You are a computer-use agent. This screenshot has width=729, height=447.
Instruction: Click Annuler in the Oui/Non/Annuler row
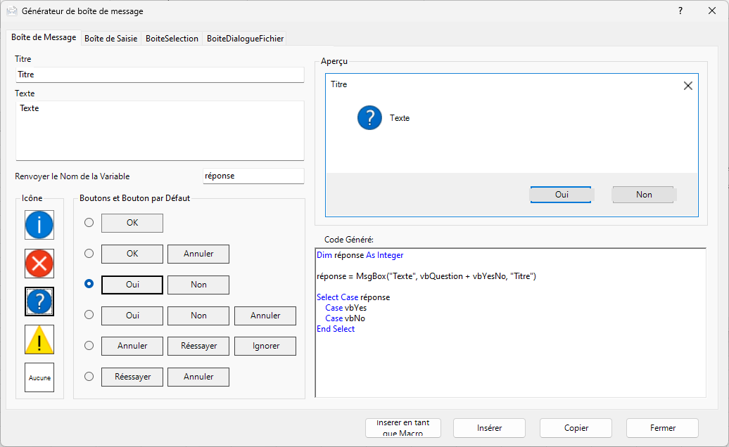tap(265, 316)
